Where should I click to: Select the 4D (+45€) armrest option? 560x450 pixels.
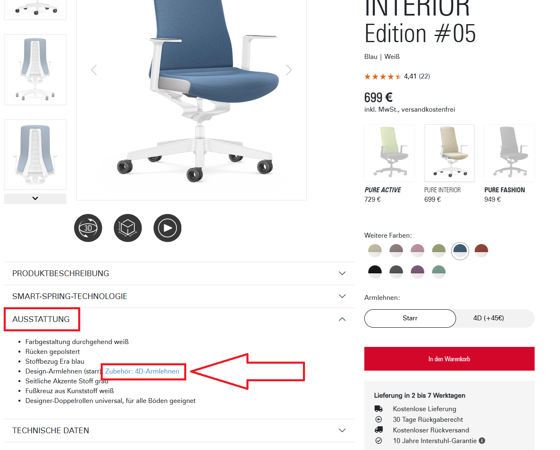[488, 318]
